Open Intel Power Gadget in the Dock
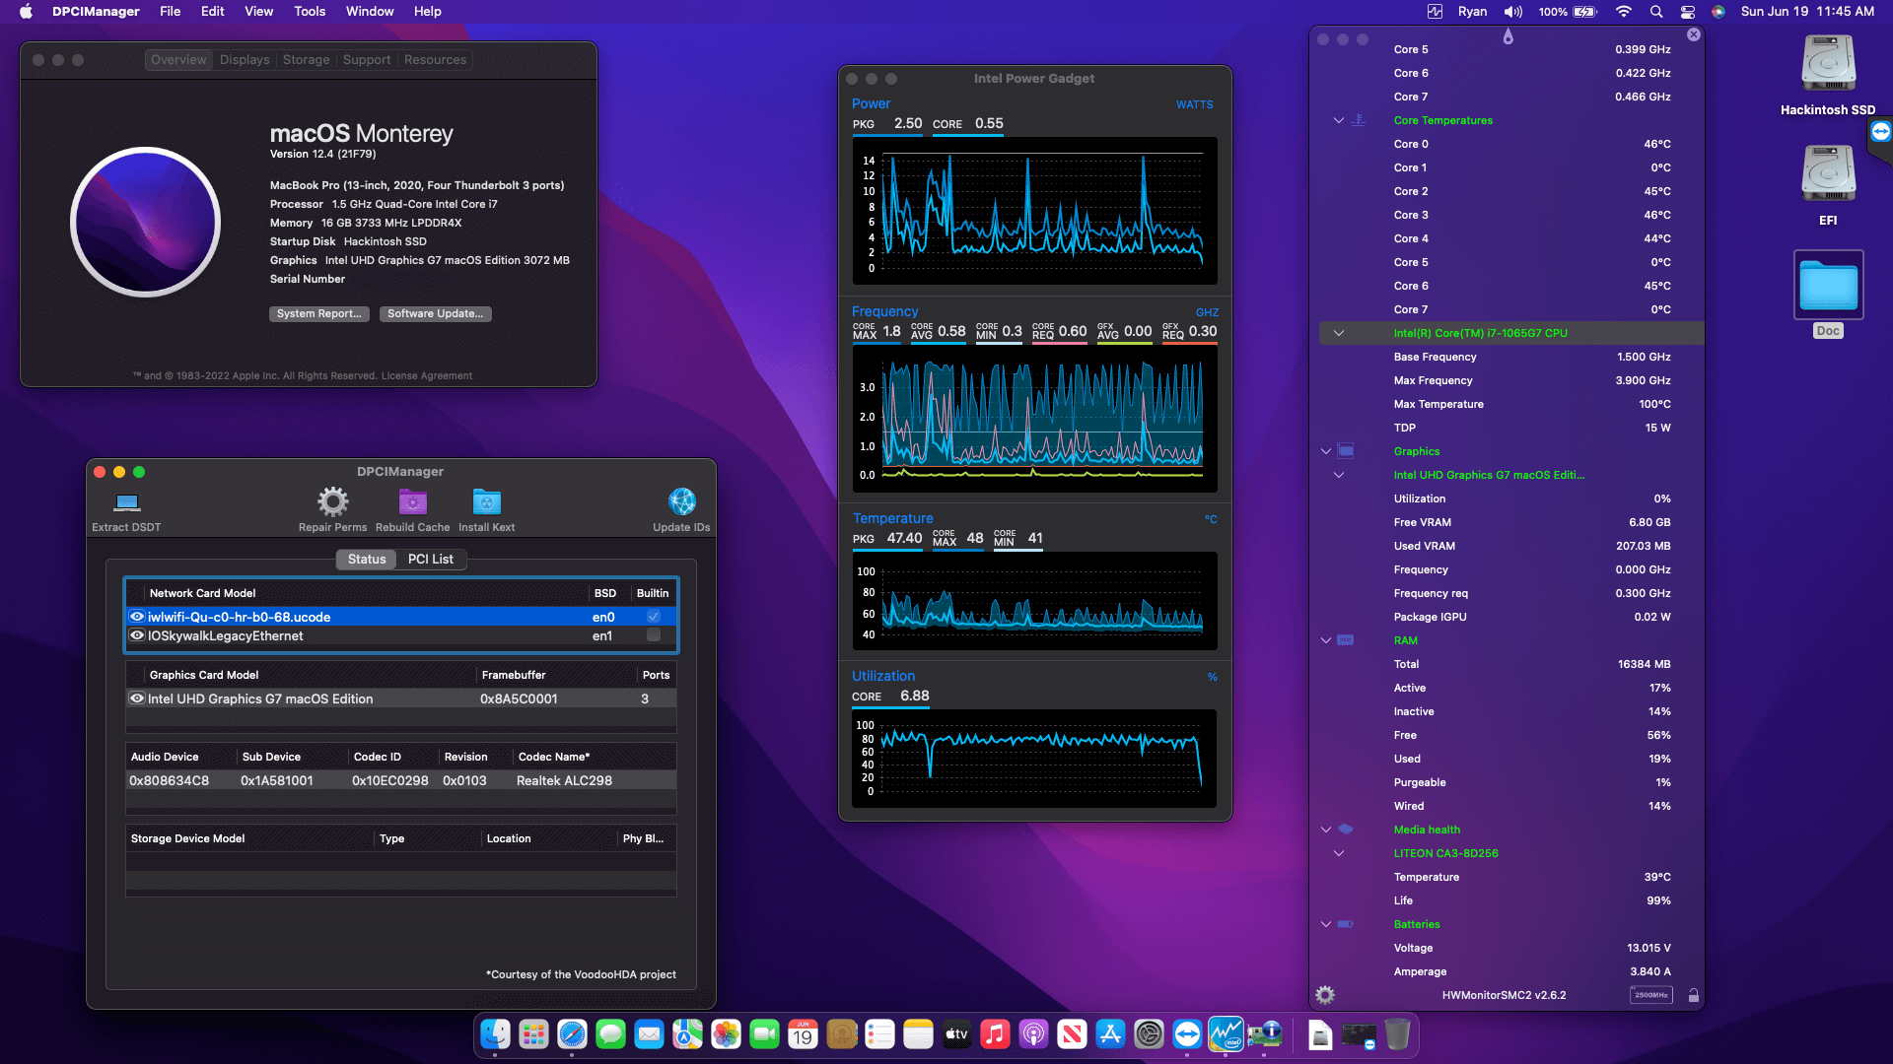This screenshot has width=1893, height=1064. 1226,1034
